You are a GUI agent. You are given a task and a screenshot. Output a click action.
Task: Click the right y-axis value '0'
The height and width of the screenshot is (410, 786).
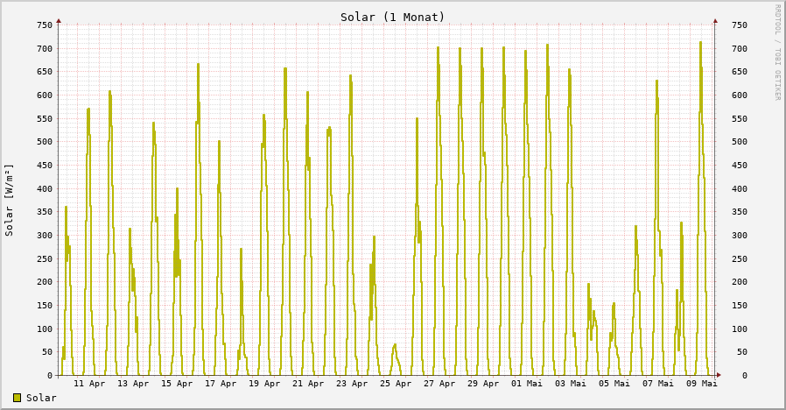745,375
